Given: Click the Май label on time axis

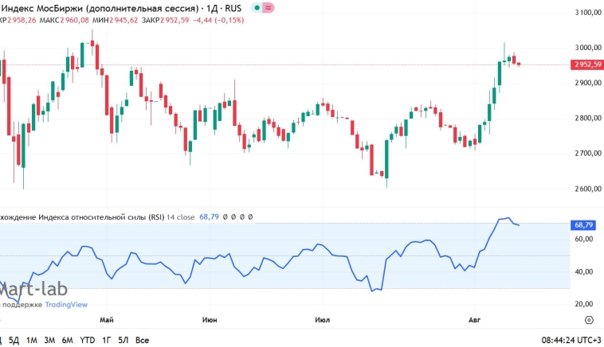Looking at the screenshot, I should pyautogui.click(x=107, y=320).
